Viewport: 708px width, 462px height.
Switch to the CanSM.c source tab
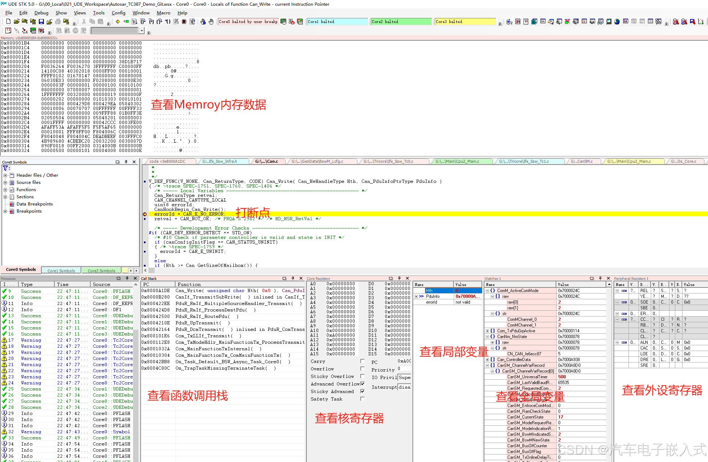click(x=582, y=161)
